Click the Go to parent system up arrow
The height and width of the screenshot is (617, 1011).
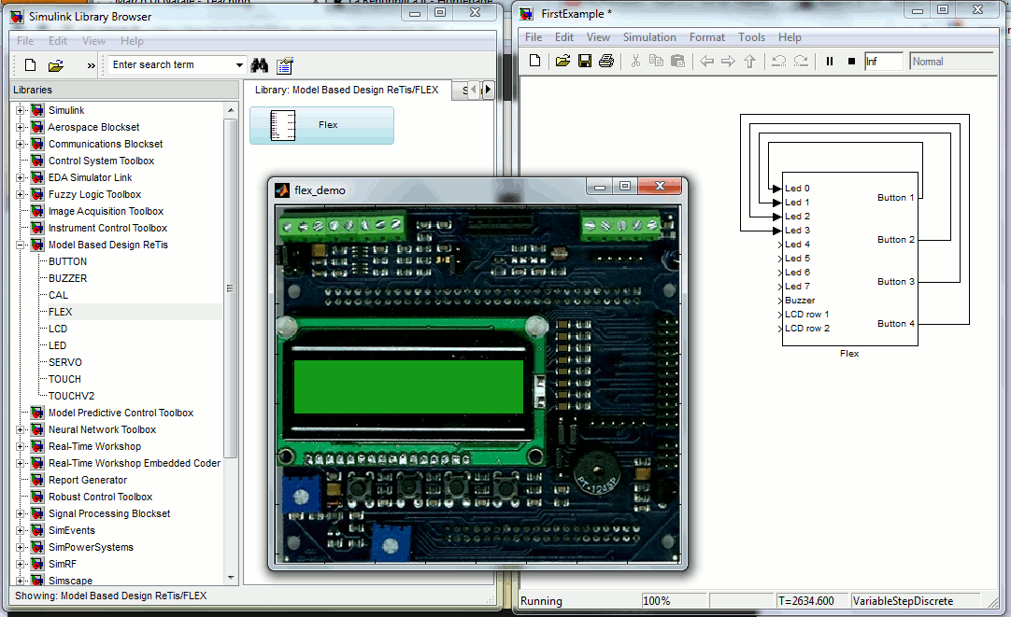point(749,62)
